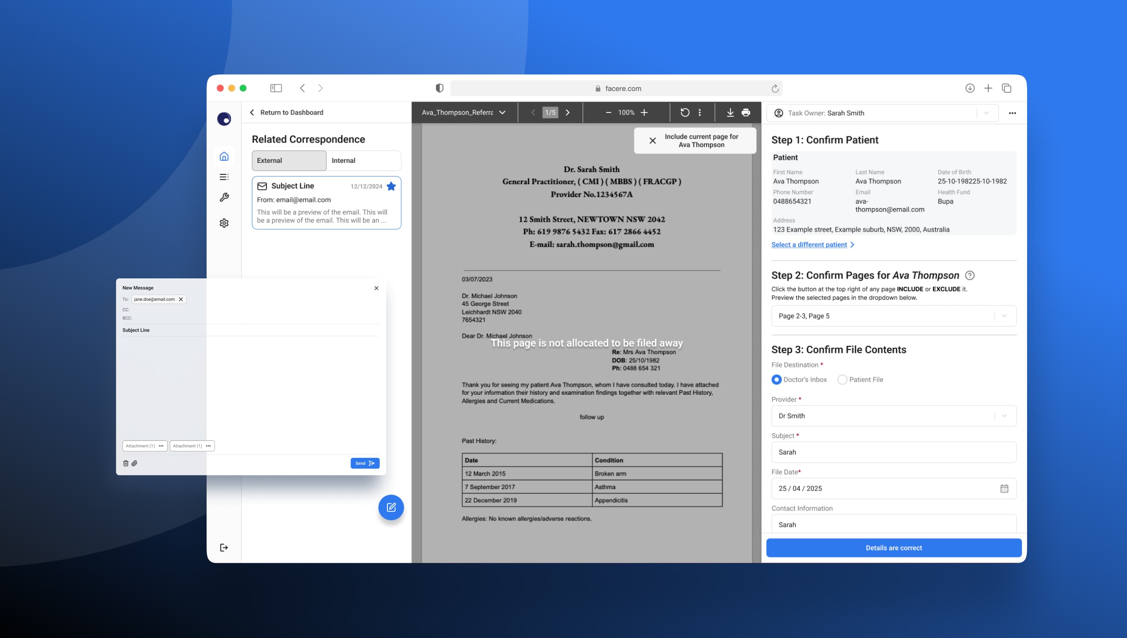
Task: Click the Details are correct button
Action: pyautogui.click(x=894, y=548)
